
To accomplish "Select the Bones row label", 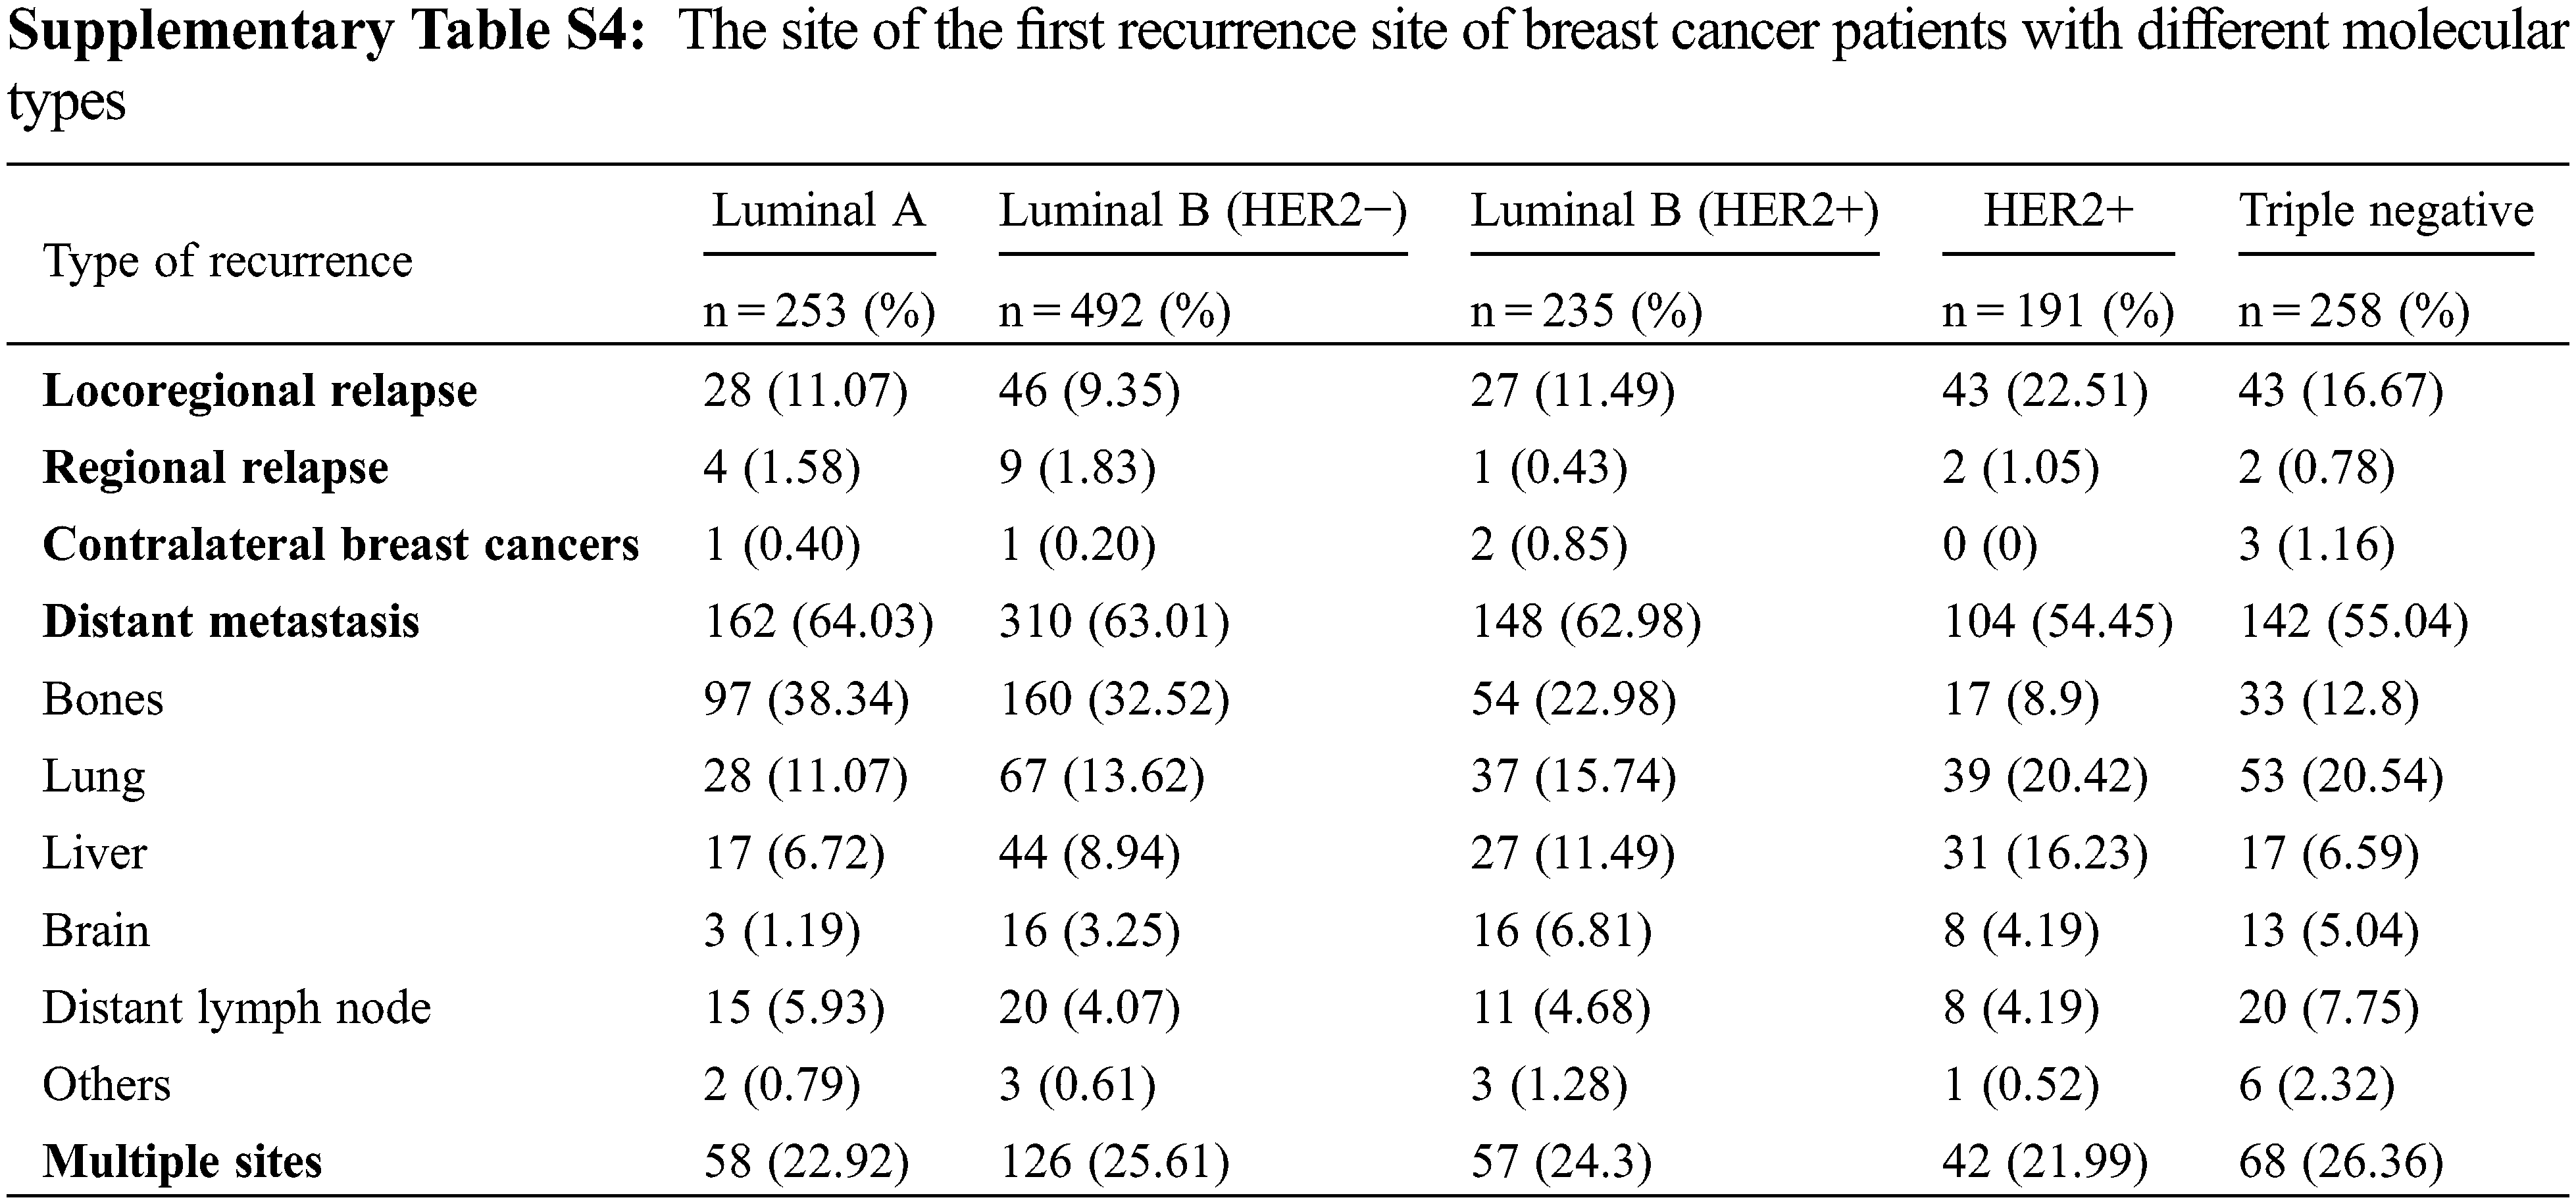I will pos(103,699).
